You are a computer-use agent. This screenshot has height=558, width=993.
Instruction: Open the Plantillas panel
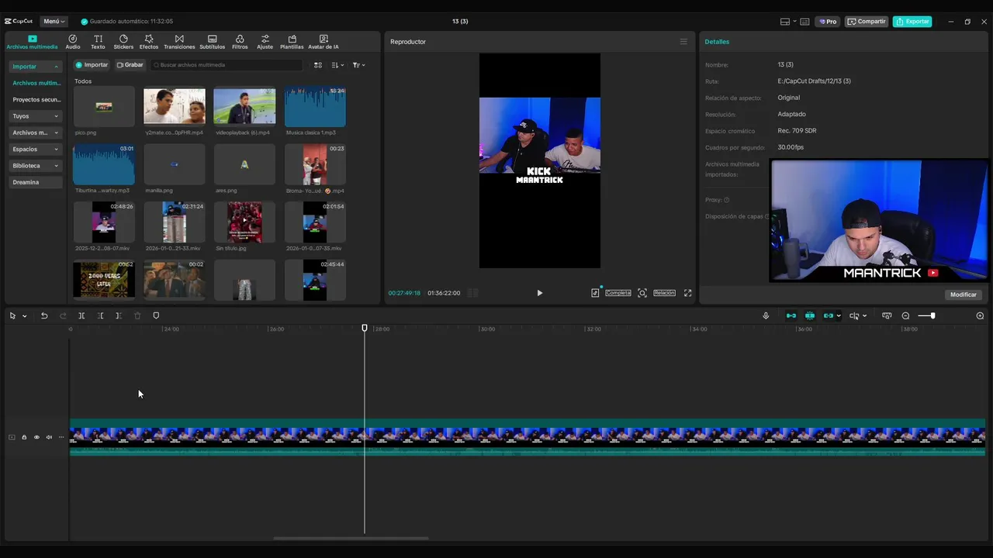(x=292, y=42)
